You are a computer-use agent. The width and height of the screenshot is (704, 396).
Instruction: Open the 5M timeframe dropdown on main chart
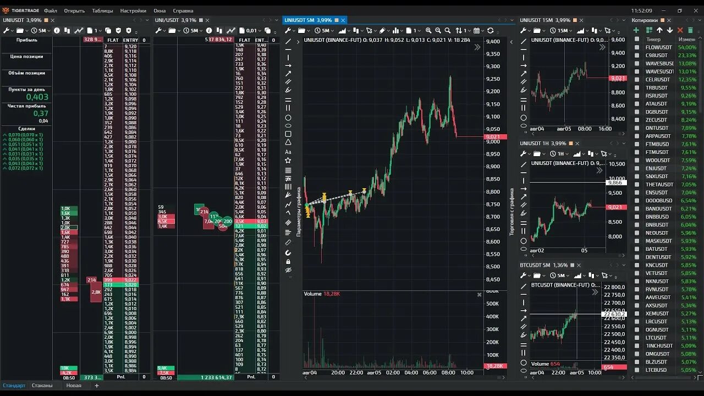pos(325,31)
